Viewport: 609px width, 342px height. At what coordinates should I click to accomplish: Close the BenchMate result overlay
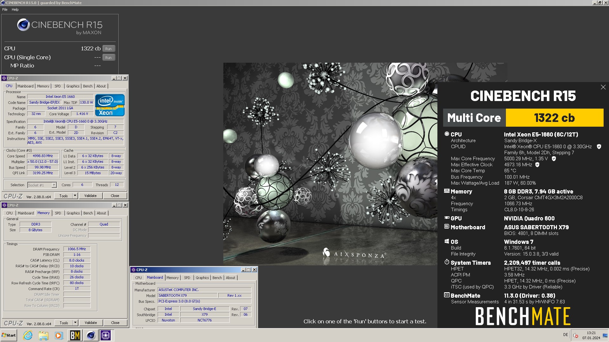603,87
